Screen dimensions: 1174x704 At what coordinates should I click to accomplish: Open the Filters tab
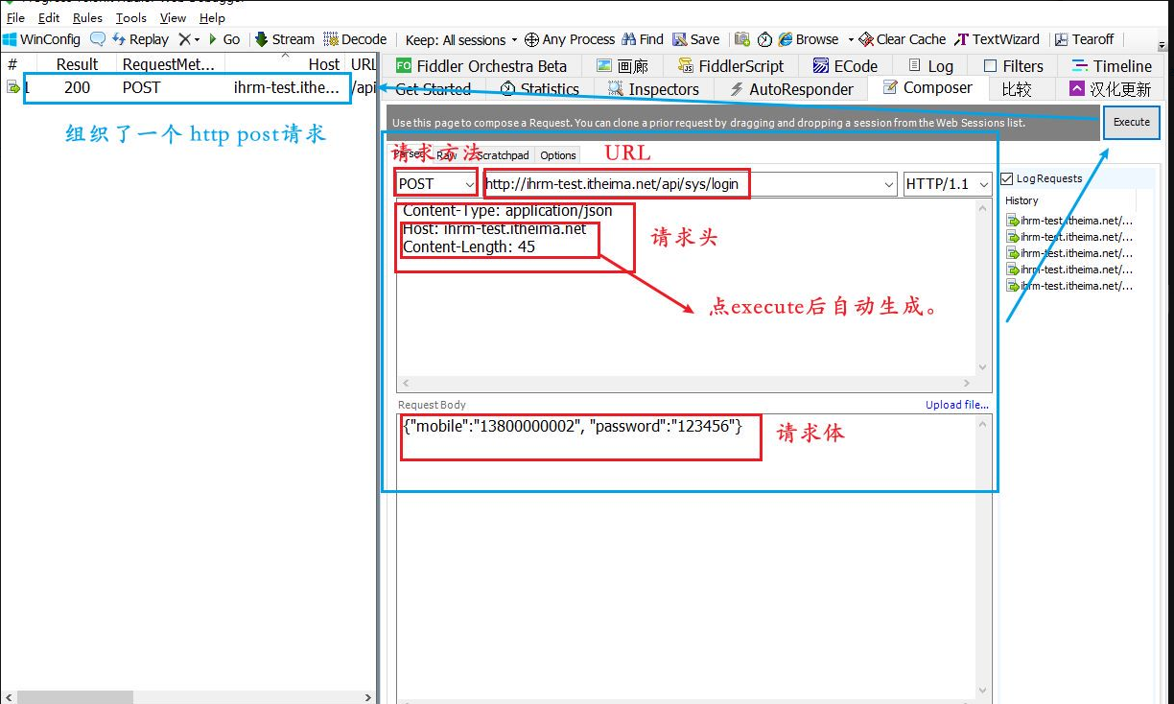[x=1013, y=66]
